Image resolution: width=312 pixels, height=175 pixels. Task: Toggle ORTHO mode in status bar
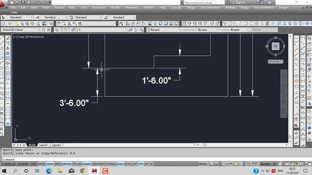(67, 164)
